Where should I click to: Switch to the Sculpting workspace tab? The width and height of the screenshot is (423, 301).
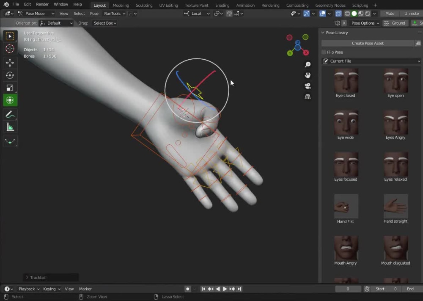coord(144,5)
